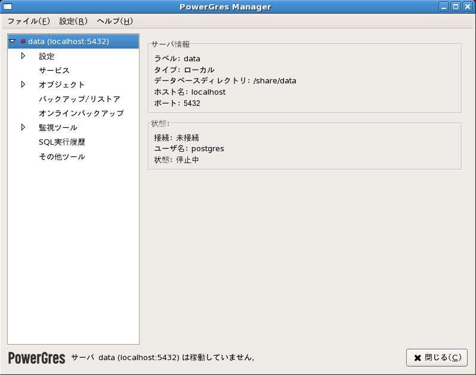Minimize the PowerGres Manager window
The image size is (476, 375).
click(x=444, y=7)
